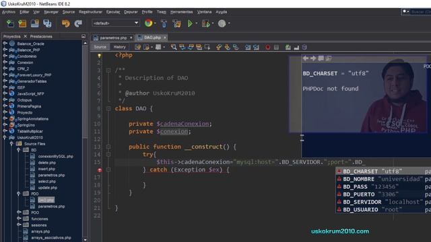Click the Find Selection magnifier icon in editor toolbar

[x=174, y=47]
